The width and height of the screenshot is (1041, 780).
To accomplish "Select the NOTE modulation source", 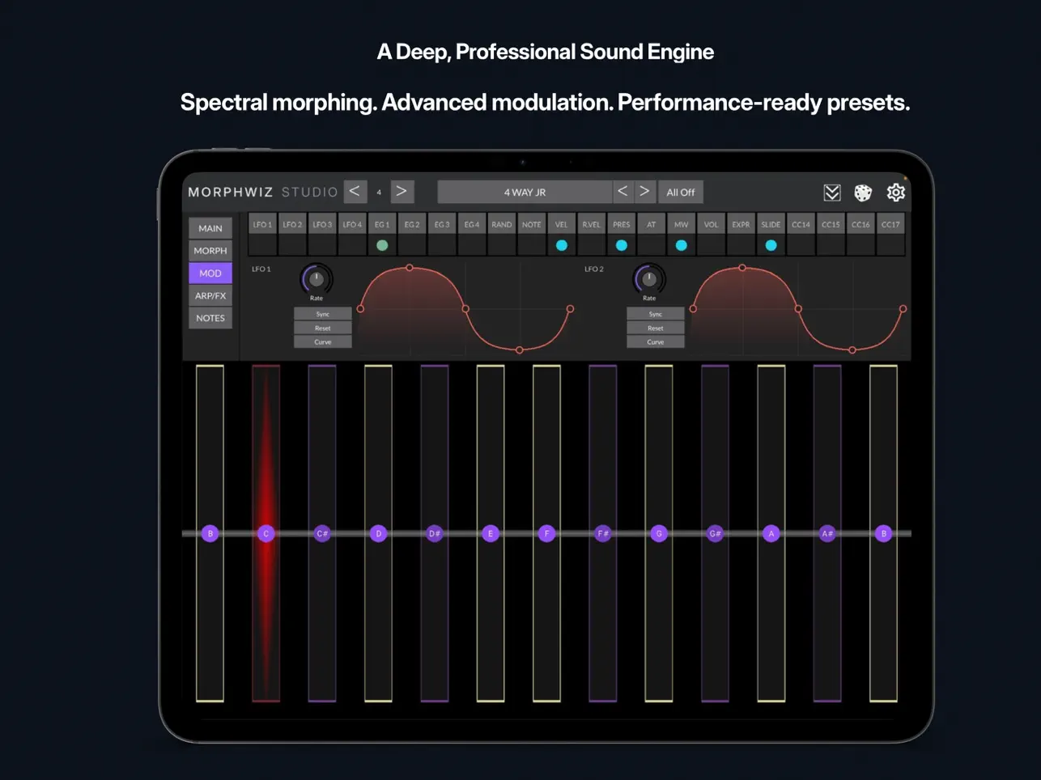I will coord(532,224).
